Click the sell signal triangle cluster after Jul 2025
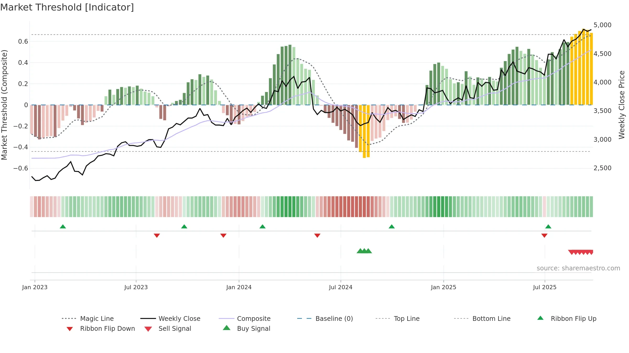This screenshot has width=629, height=353. point(581,252)
